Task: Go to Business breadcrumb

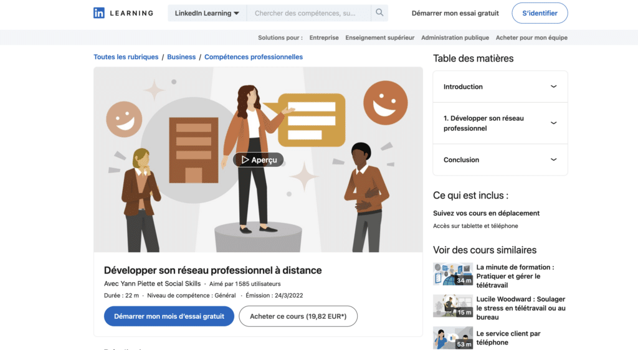Action: click(181, 57)
